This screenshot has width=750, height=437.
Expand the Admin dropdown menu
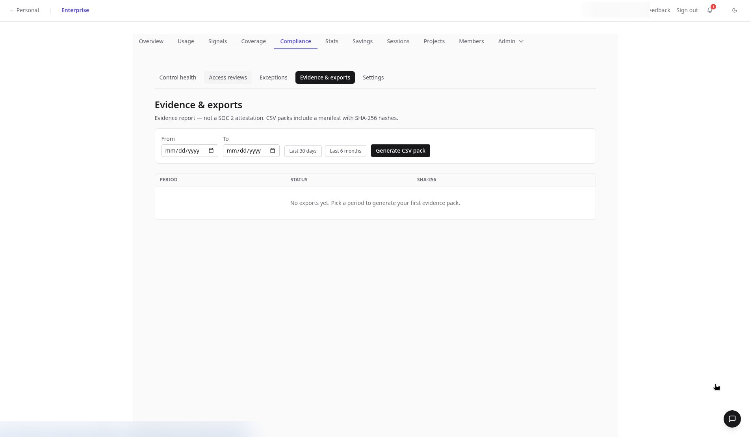(511, 41)
